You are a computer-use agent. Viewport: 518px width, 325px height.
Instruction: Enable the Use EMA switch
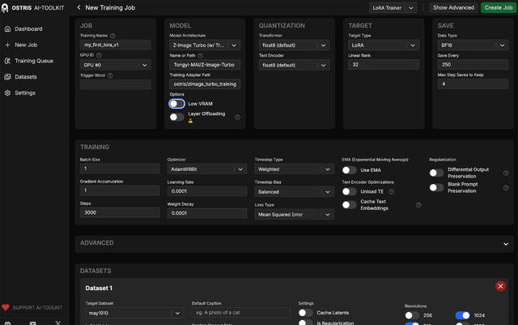coord(350,170)
